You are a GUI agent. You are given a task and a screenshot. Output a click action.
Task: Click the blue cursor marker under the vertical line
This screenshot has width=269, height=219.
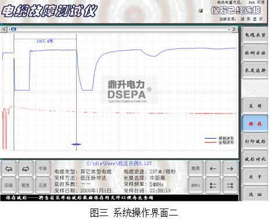click(76, 144)
